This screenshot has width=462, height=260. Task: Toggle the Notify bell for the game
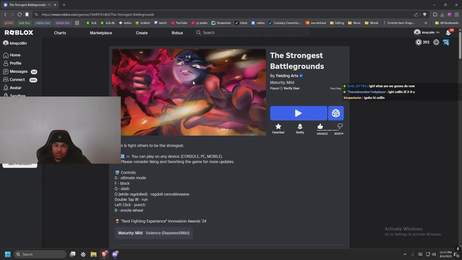pos(300,126)
